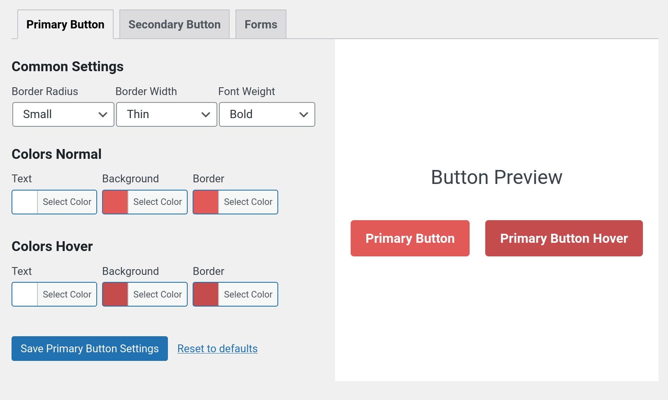The height and width of the screenshot is (400, 668).
Task: Open the Border Radius dropdown
Action: pos(63,114)
